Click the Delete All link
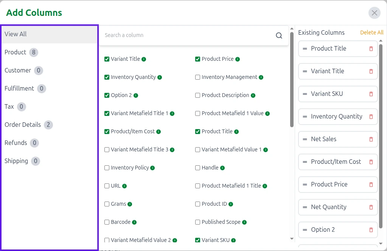This screenshot has width=387, height=251. point(371,32)
